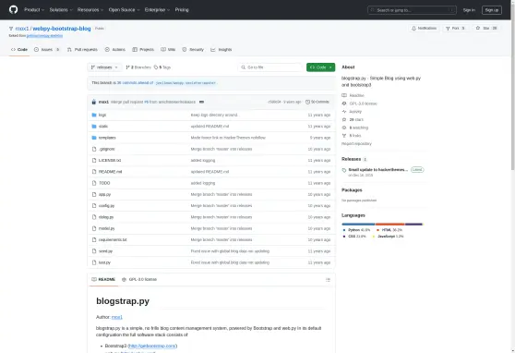Open the static folder
Image resolution: width=515 pixels, height=353 pixels.
coord(103,127)
